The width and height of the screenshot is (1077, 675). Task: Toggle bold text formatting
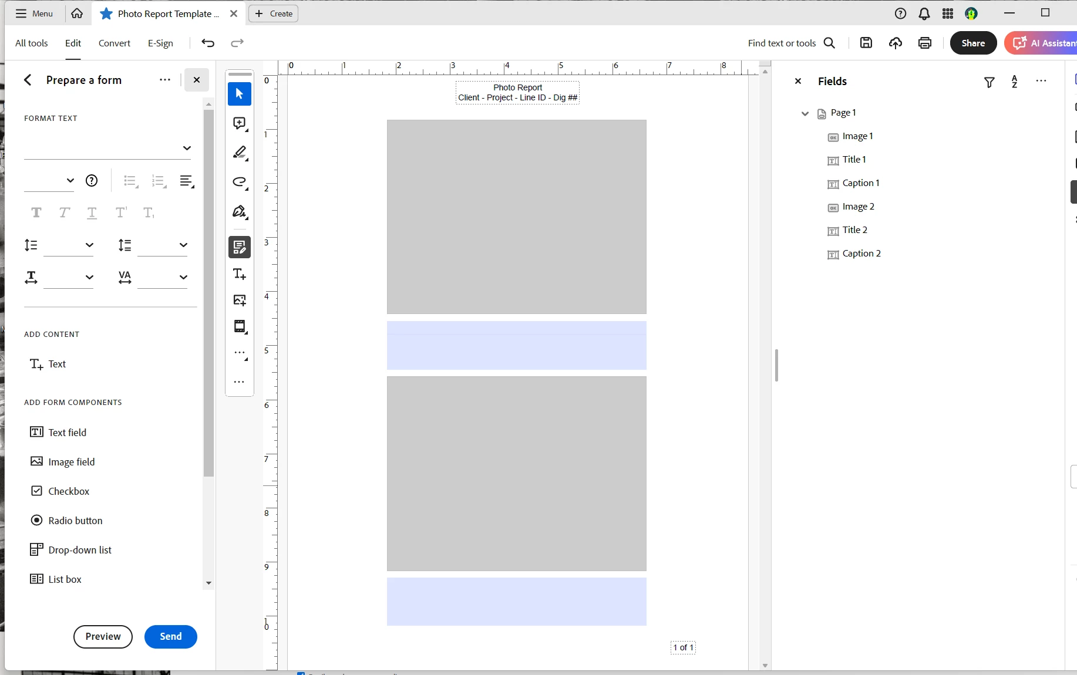coord(36,212)
